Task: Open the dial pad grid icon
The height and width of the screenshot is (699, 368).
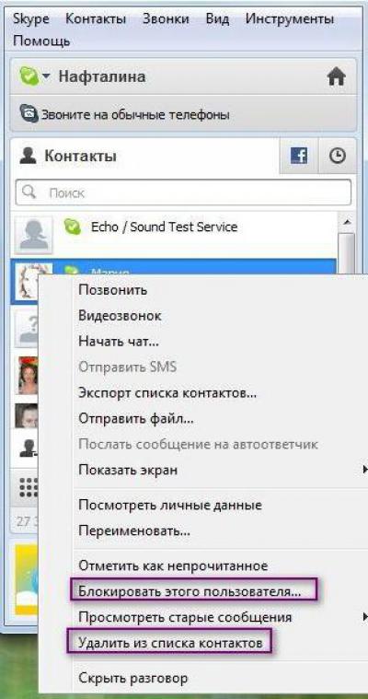Action: coord(29,488)
